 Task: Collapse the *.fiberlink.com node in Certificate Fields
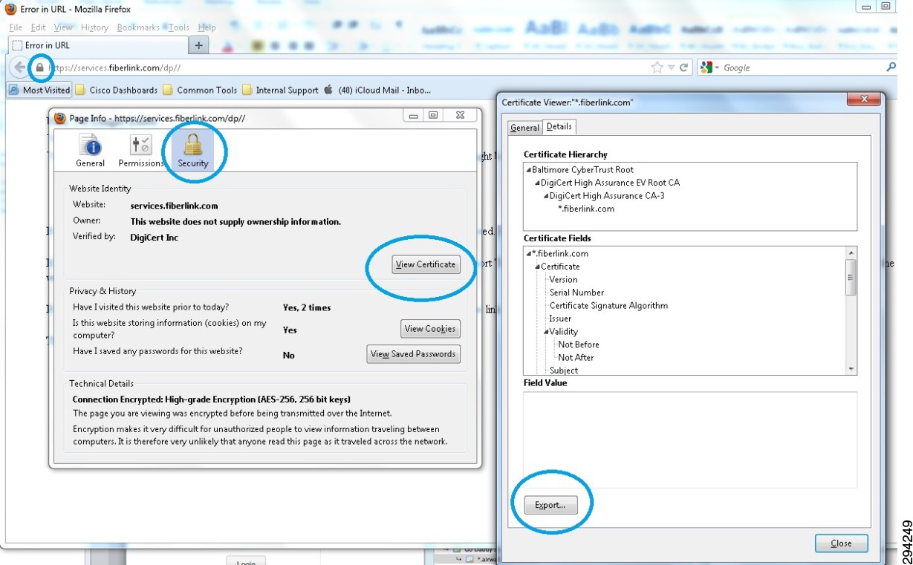point(528,254)
